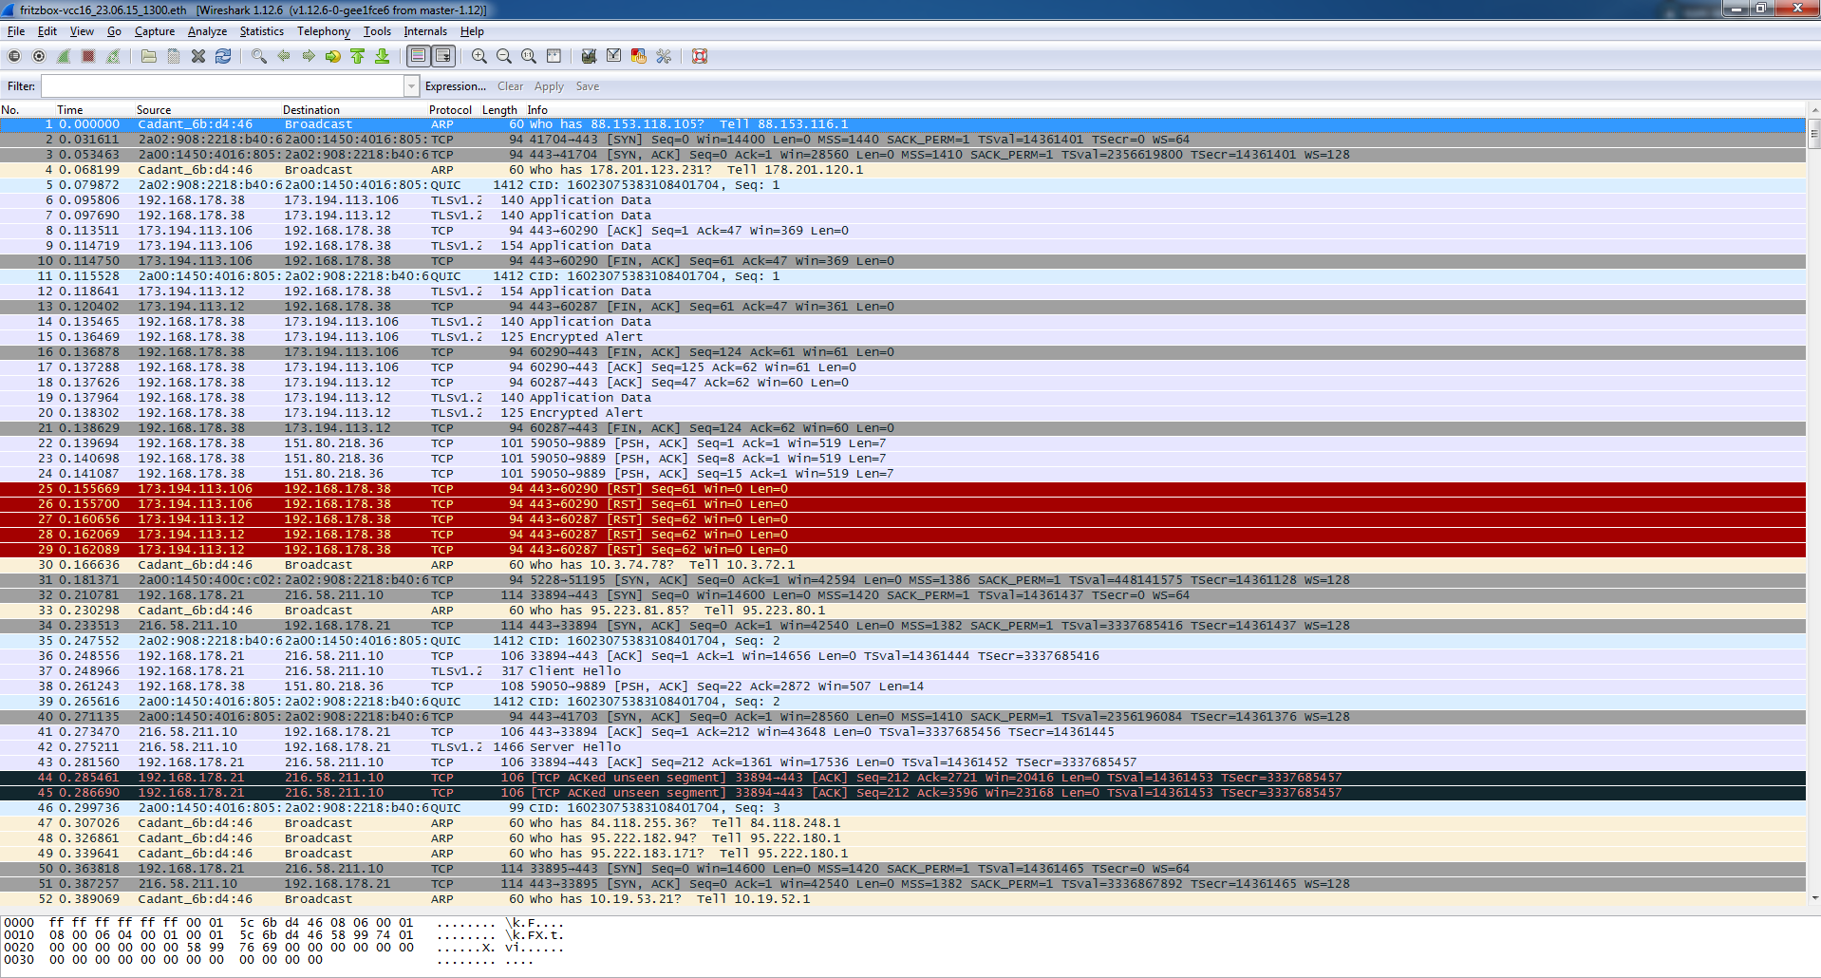Screen dimensions: 1821x978
Task: Select packet 5 QUIC row at 0.079872
Action: click(x=902, y=185)
